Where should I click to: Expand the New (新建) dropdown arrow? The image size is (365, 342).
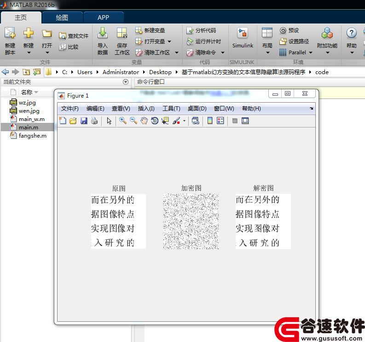(x=29, y=52)
